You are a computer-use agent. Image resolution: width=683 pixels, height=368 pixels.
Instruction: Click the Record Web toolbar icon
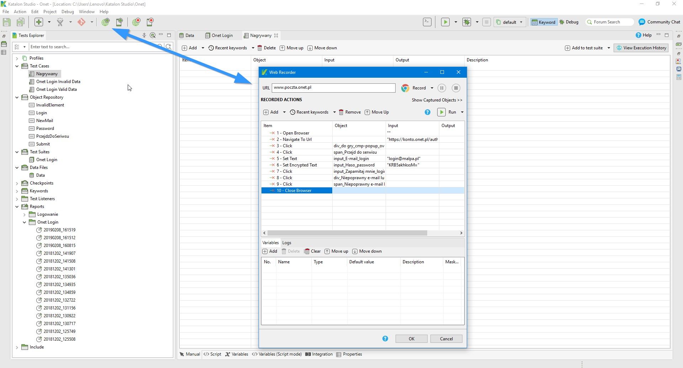(136, 22)
